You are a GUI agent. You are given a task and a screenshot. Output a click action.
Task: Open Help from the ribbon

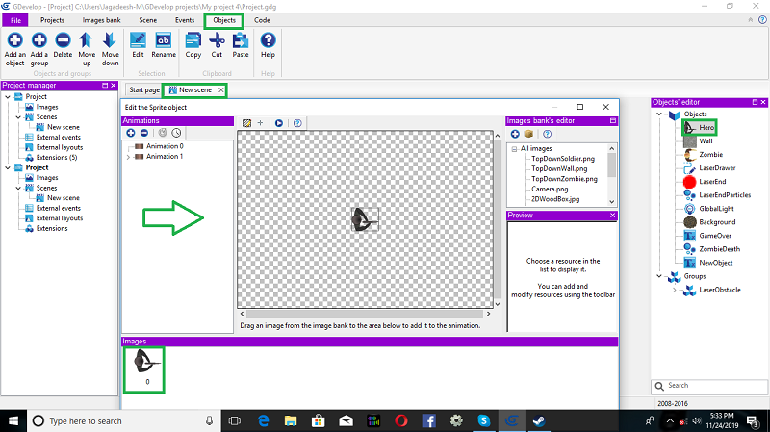click(268, 45)
